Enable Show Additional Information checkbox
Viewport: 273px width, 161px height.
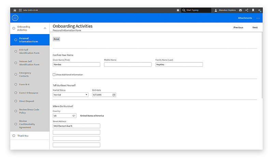click(54, 74)
